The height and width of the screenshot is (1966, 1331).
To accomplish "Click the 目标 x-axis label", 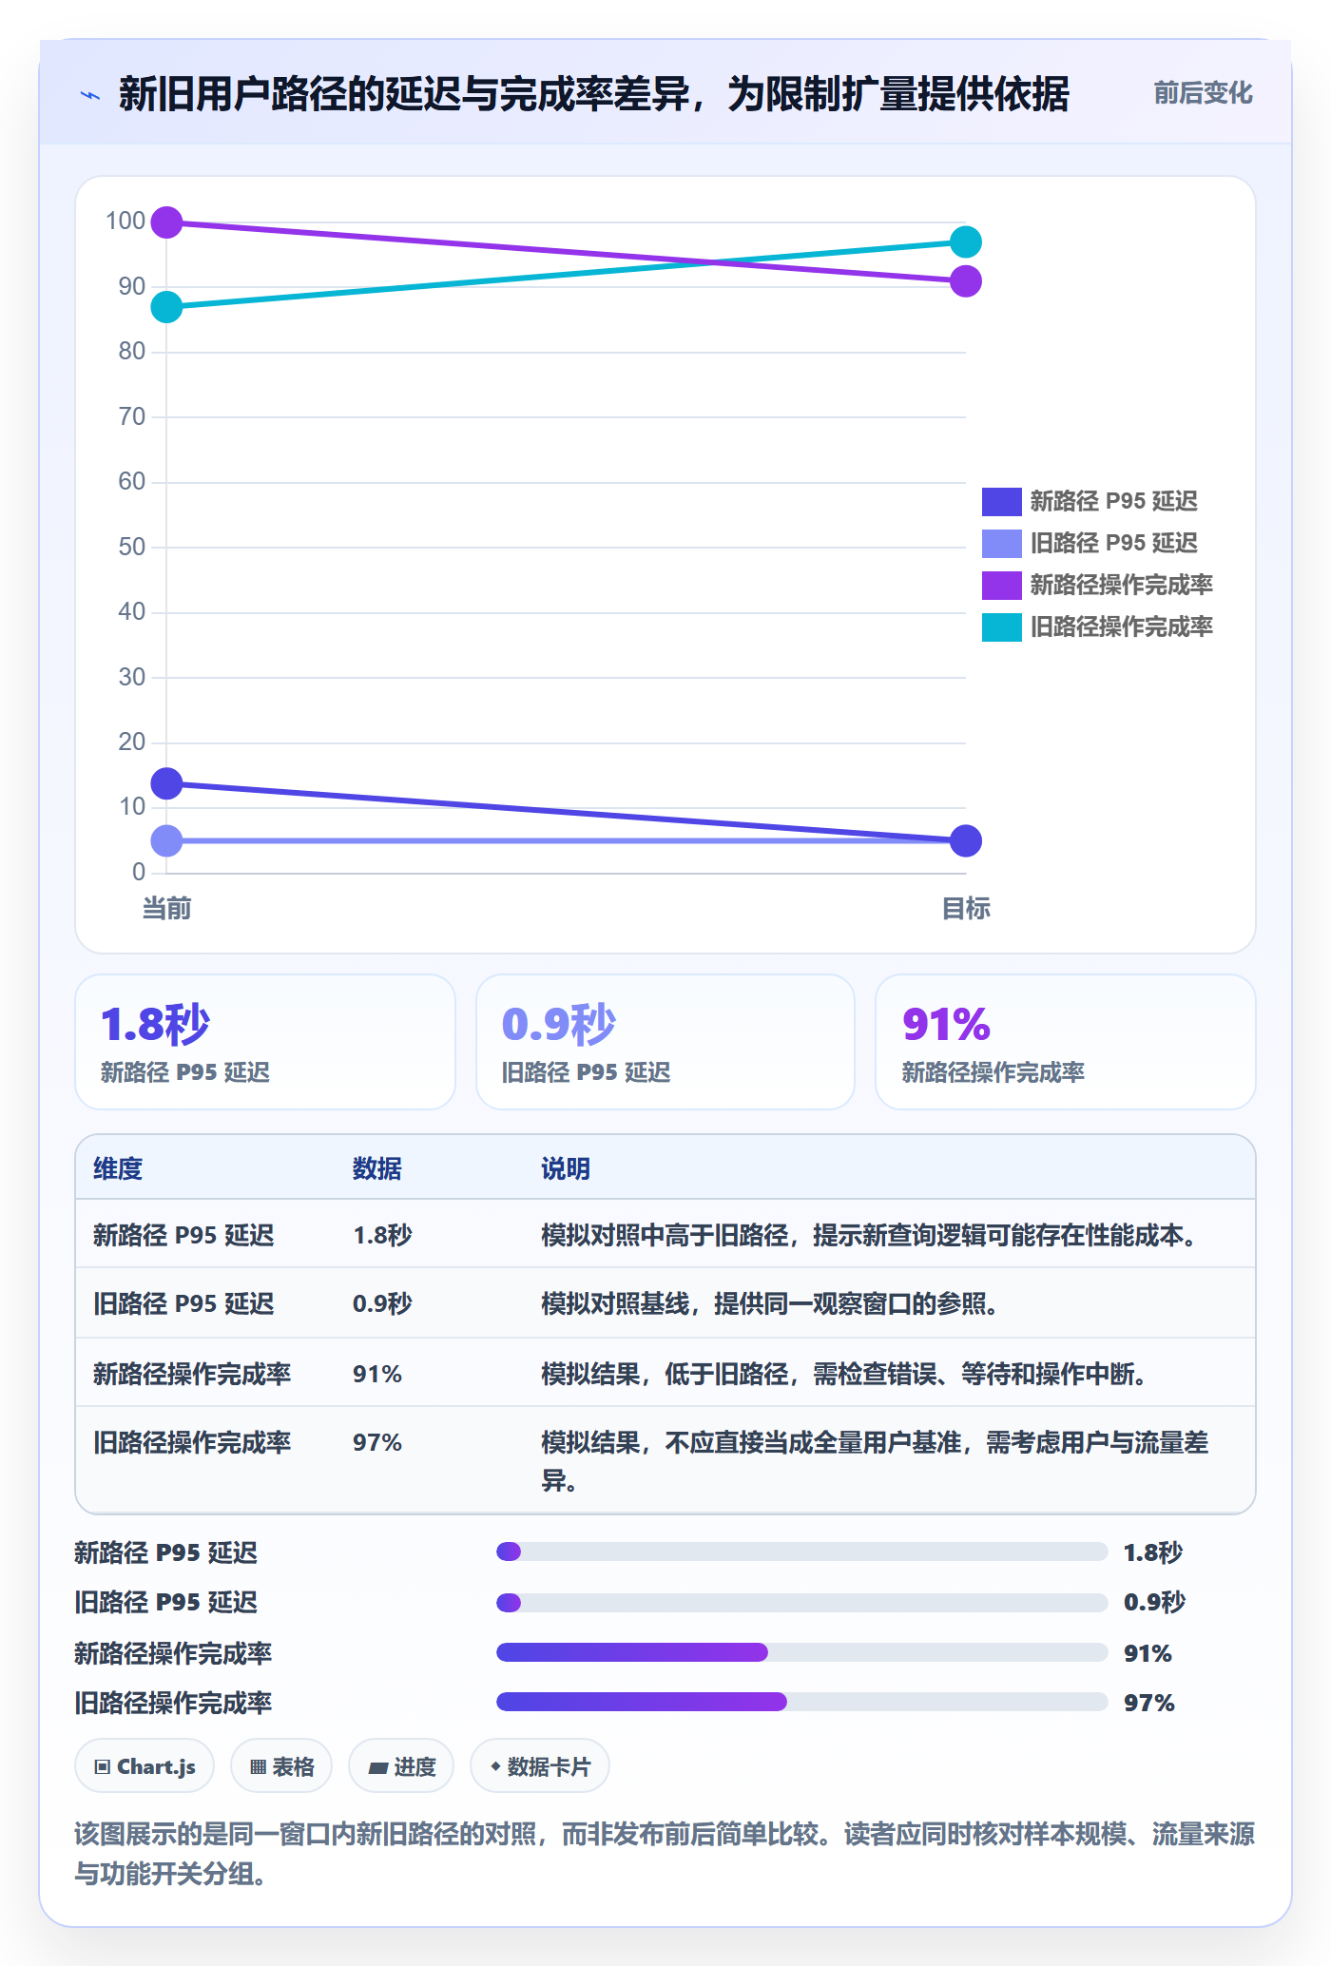I will tap(965, 909).
